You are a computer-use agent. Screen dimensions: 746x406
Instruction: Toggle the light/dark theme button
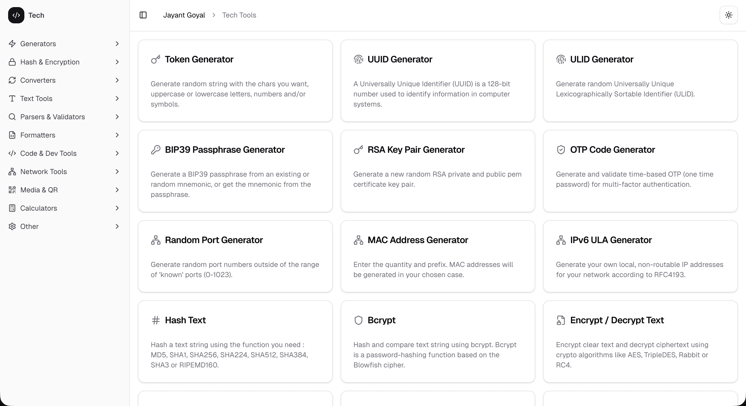tap(728, 15)
